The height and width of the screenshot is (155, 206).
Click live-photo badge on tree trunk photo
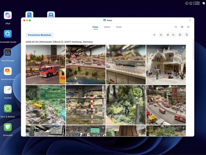[x=143, y=128]
